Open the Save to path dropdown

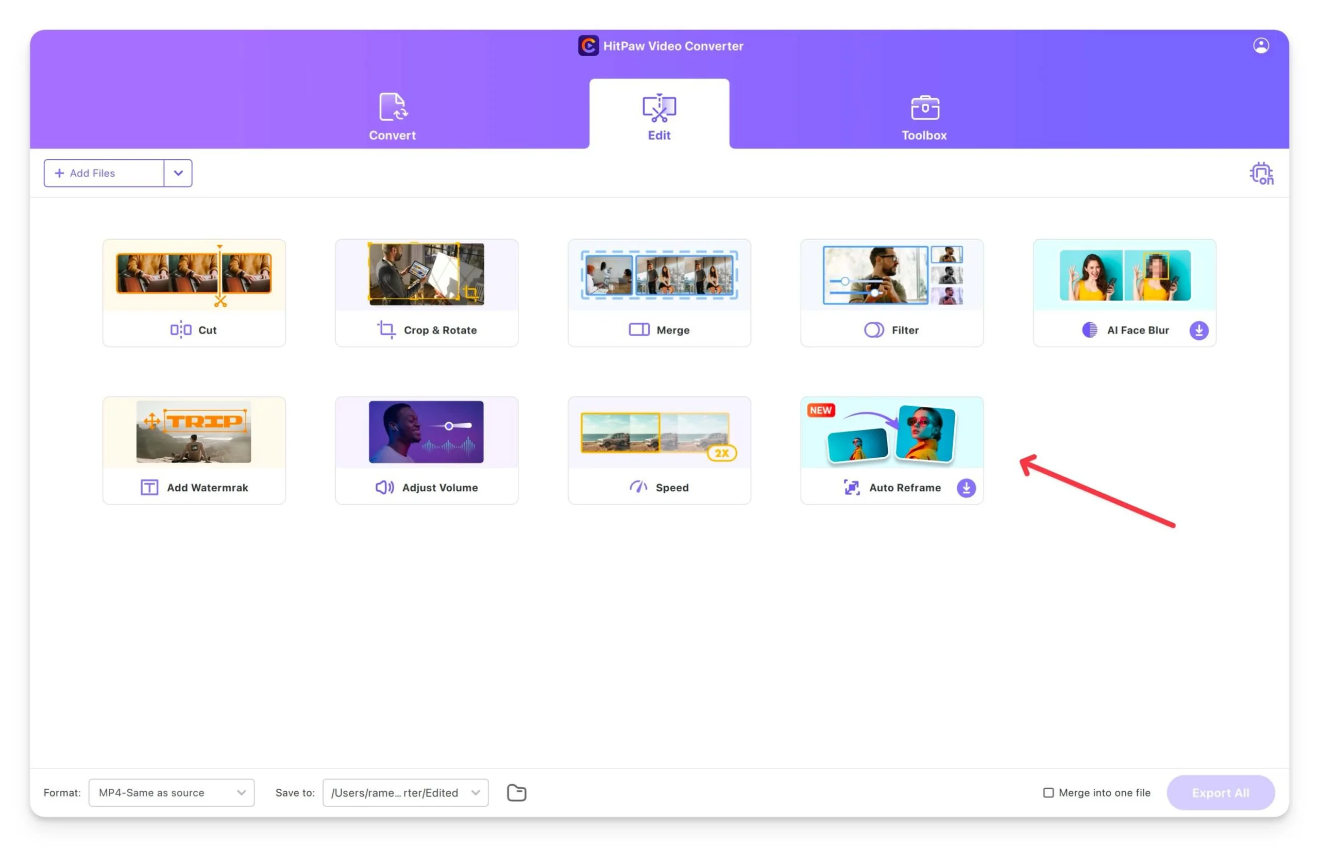pyautogui.click(x=405, y=792)
